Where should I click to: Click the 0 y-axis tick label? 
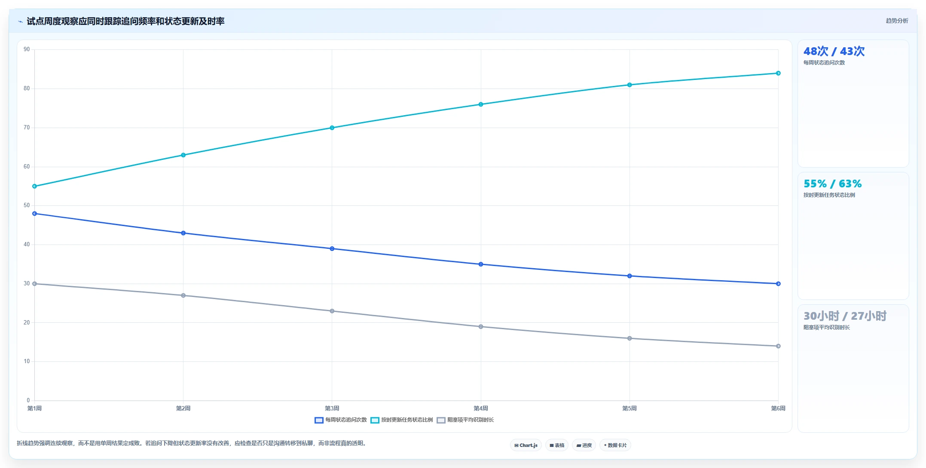point(28,401)
